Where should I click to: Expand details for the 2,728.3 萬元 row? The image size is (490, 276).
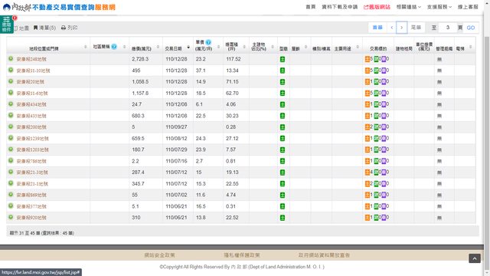(11, 59)
